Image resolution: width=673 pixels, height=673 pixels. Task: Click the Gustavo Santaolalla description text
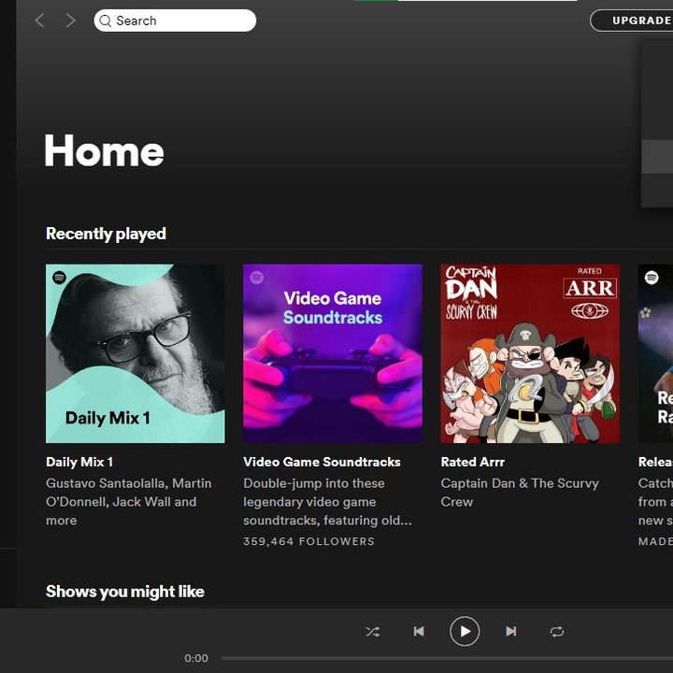pos(129,502)
